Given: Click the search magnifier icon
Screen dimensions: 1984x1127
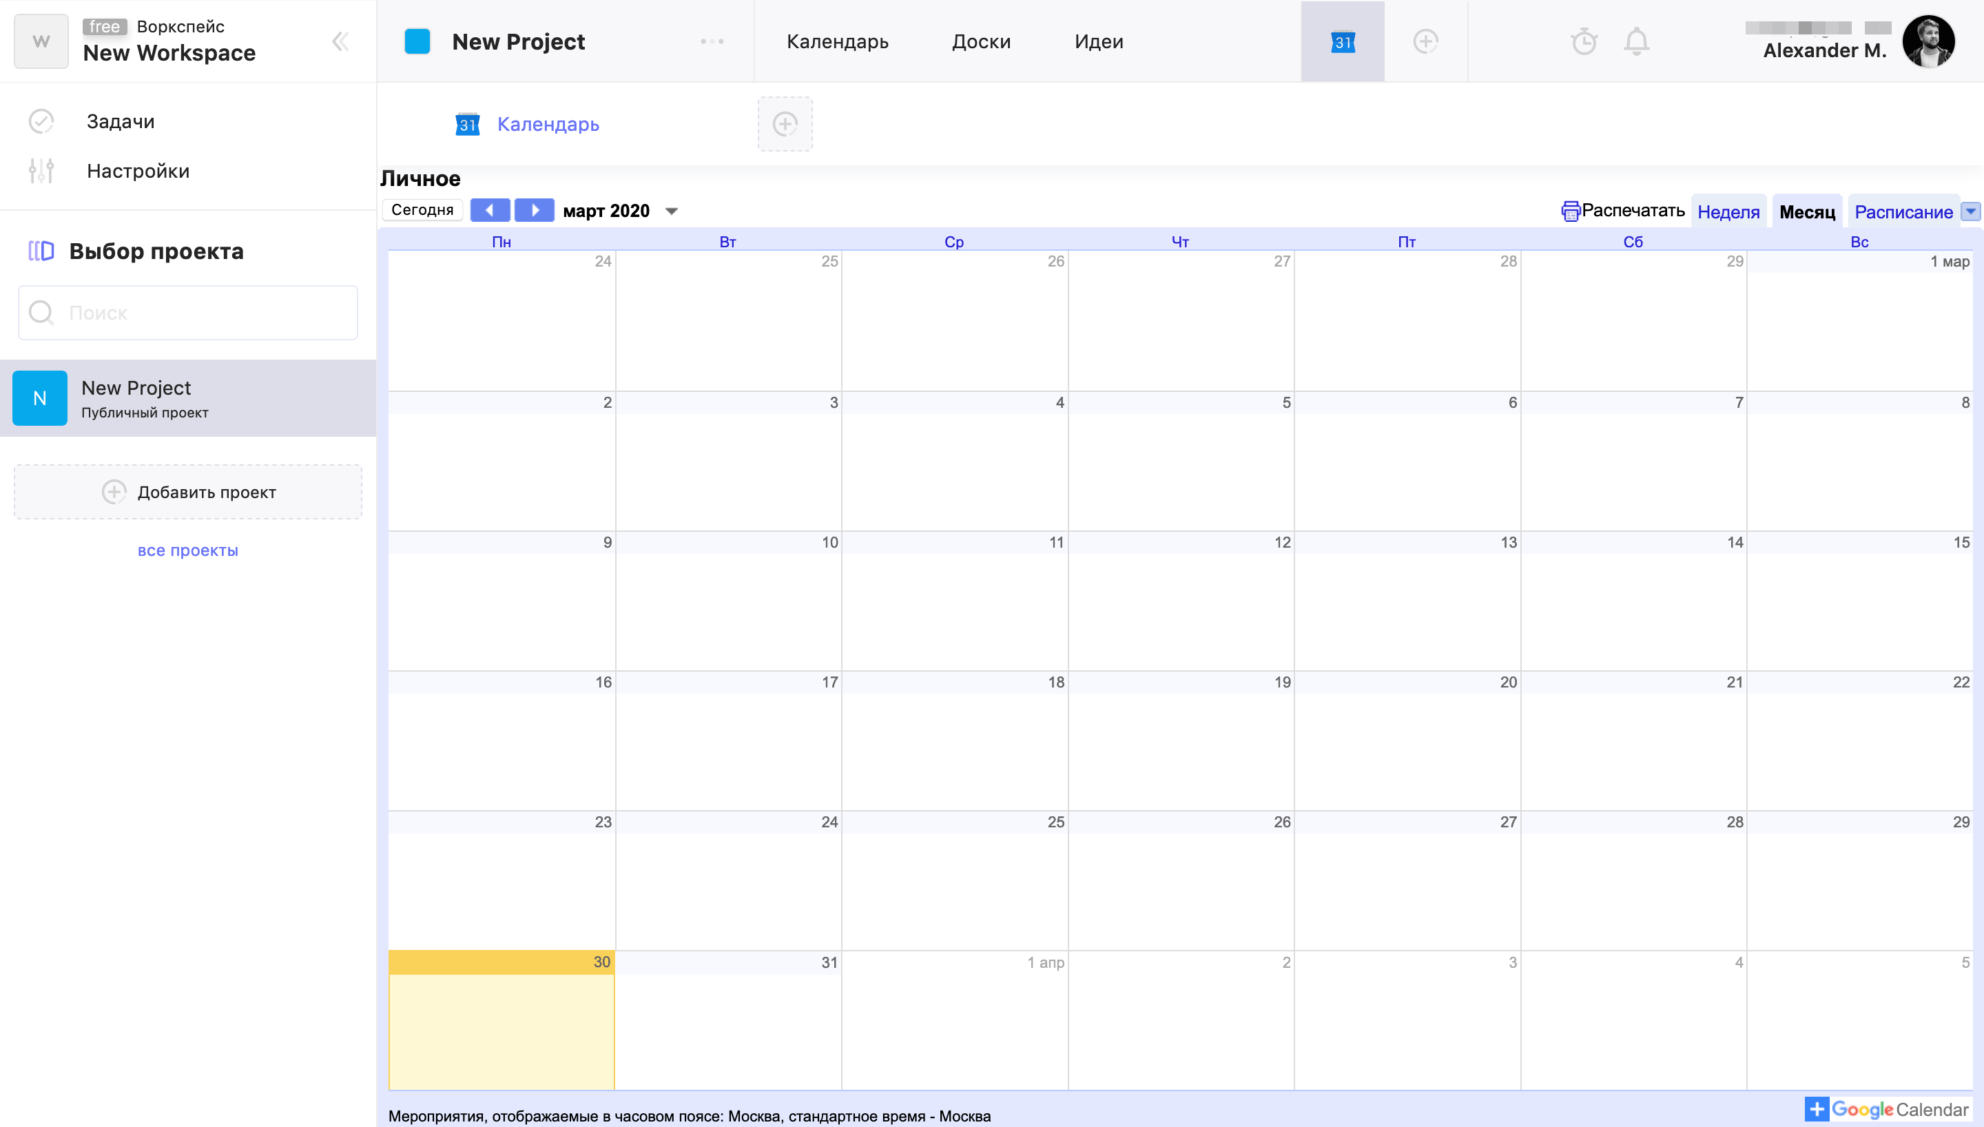Looking at the screenshot, I should click(40, 313).
